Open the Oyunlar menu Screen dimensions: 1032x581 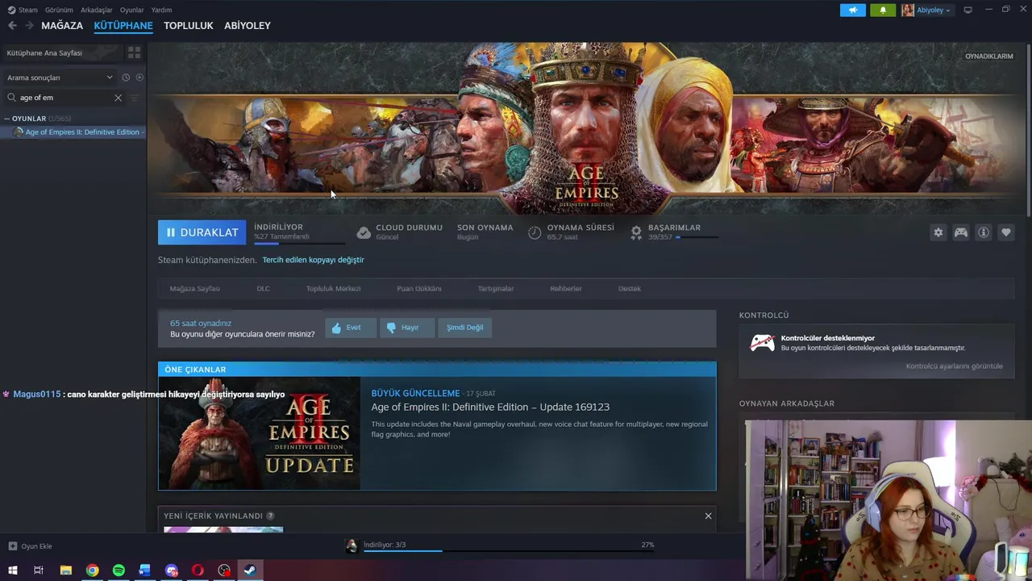tap(132, 10)
